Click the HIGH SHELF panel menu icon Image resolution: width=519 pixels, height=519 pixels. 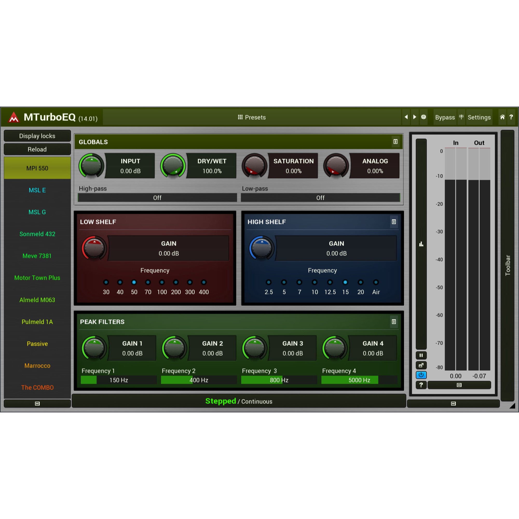click(x=394, y=222)
